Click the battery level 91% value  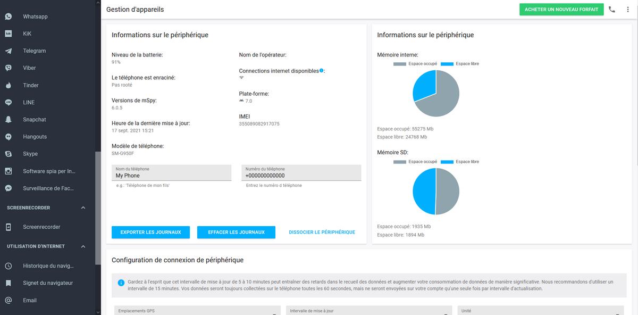coord(116,62)
